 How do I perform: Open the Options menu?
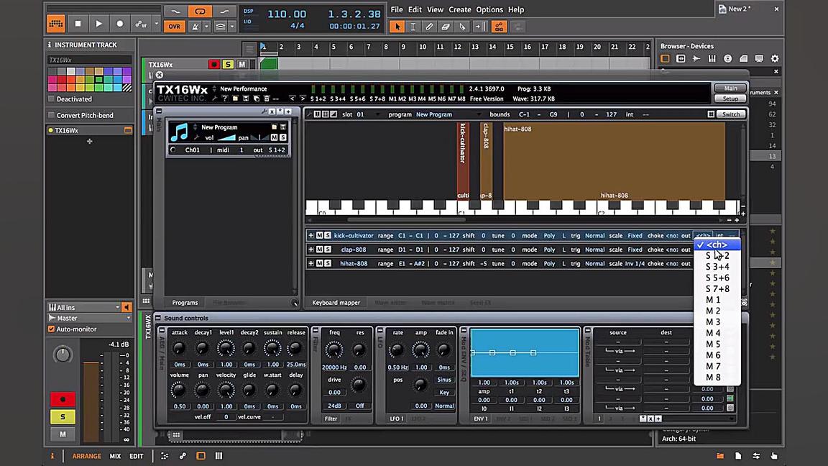click(x=489, y=9)
